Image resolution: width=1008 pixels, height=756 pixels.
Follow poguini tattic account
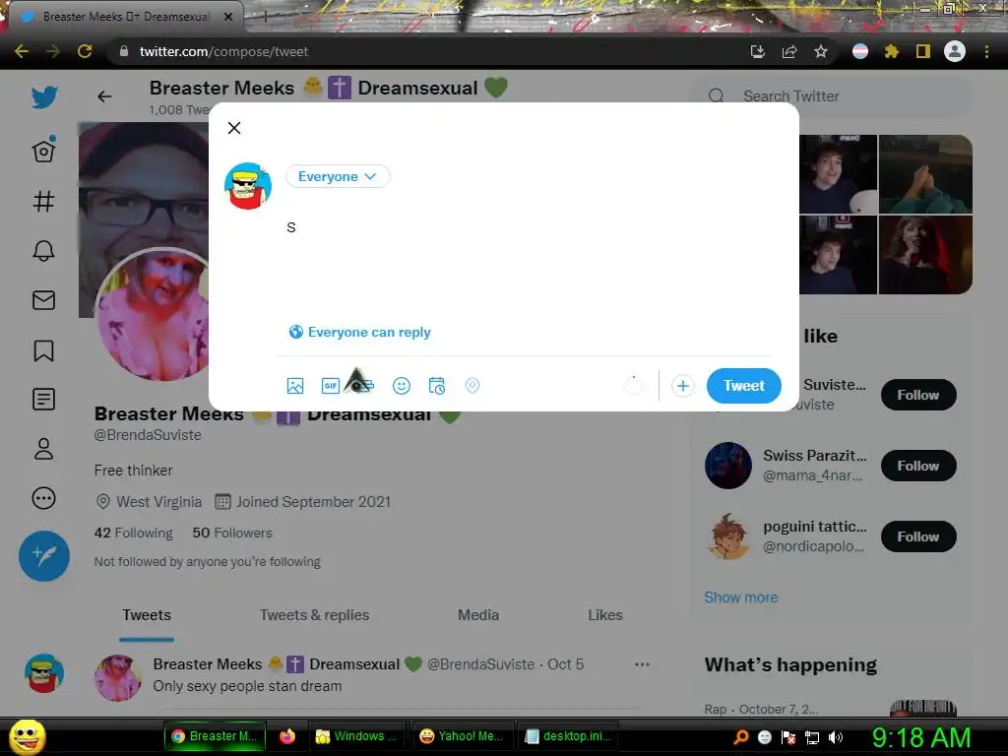(918, 536)
